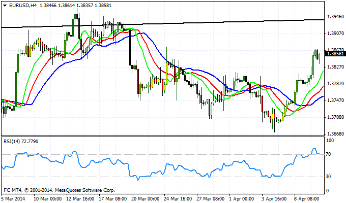Select the 1 Apr 00:00 time label
The width and height of the screenshot is (346, 203).
click(242, 199)
